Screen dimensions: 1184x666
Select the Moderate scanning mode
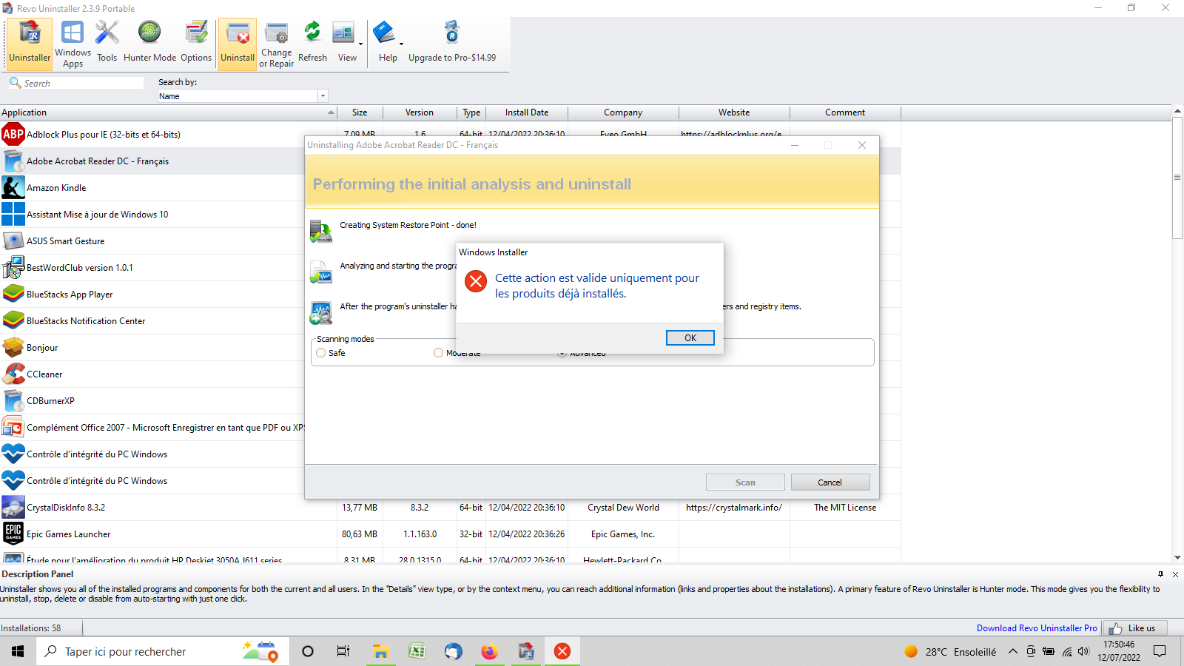(x=439, y=353)
